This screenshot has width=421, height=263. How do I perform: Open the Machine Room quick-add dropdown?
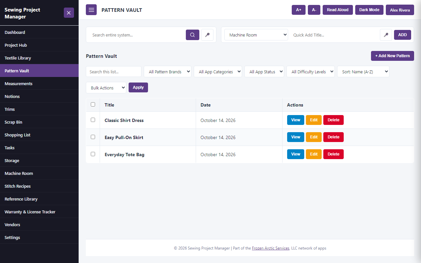pyautogui.click(x=256, y=35)
